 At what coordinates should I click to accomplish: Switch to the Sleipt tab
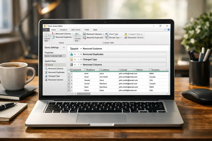tap(95, 30)
